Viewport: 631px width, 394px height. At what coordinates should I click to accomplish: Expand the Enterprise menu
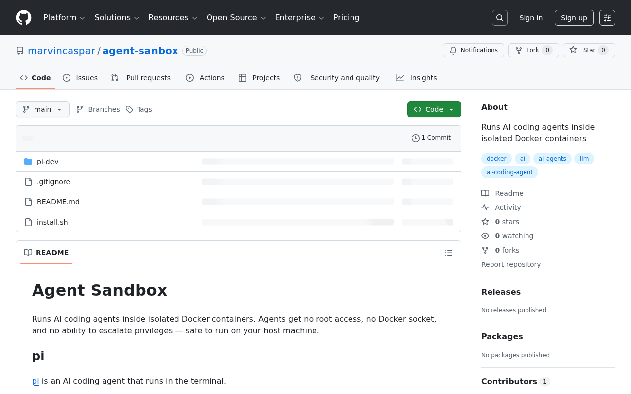299,18
